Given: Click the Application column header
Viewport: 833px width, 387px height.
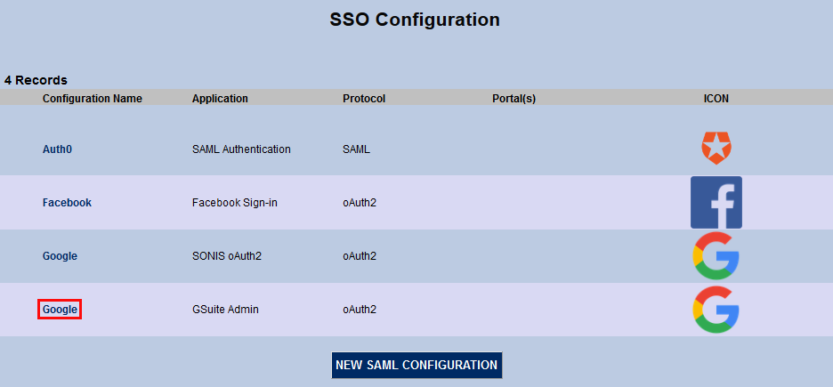Looking at the screenshot, I should coord(220,99).
